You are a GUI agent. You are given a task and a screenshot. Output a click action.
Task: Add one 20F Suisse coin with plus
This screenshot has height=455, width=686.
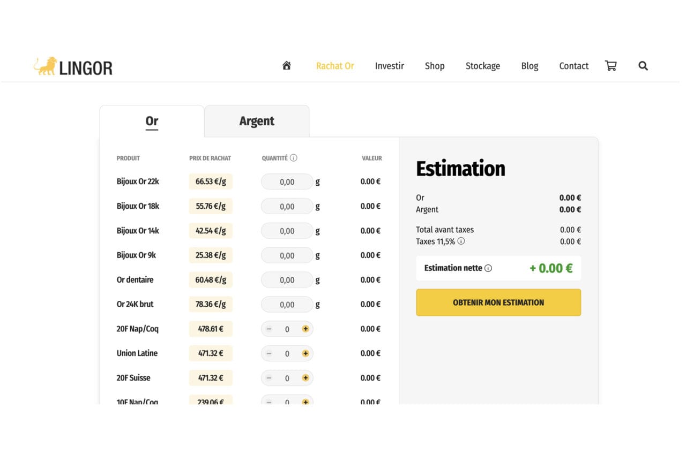point(305,378)
